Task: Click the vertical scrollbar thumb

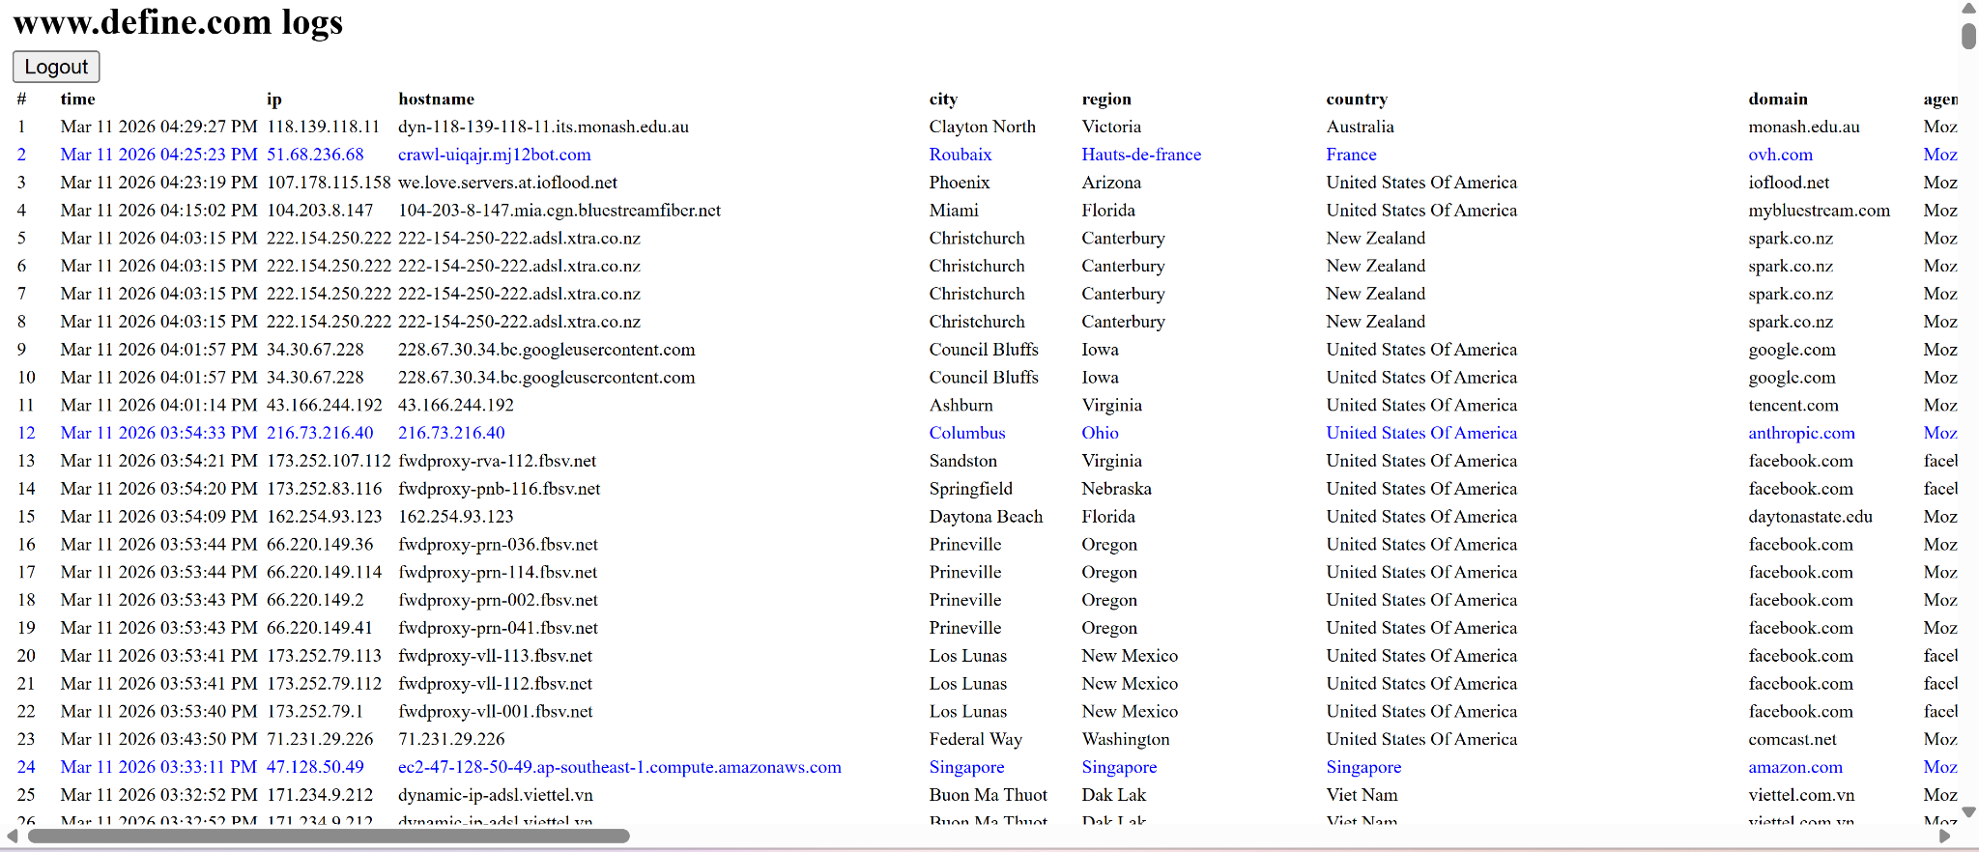Action: 1968,35
